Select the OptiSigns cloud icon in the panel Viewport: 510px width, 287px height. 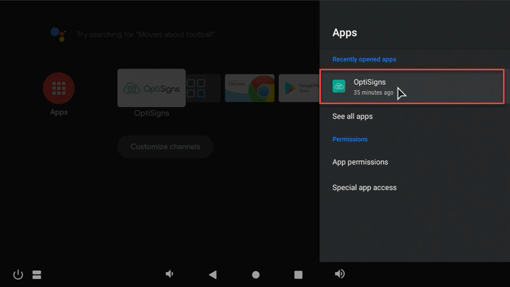click(339, 86)
